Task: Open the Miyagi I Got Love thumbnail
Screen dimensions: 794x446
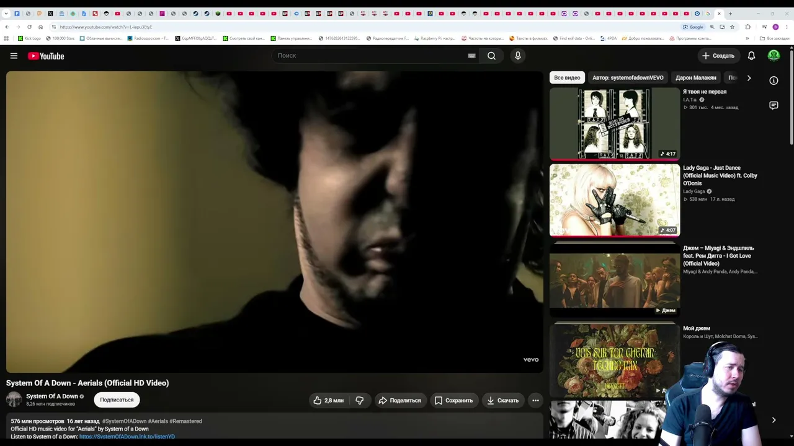Action: pos(615,279)
